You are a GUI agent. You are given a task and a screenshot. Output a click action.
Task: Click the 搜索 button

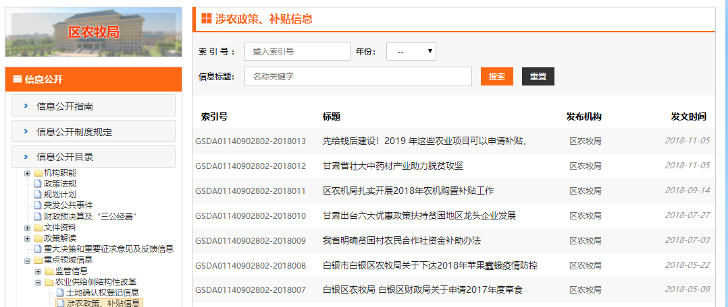(x=497, y=76)
